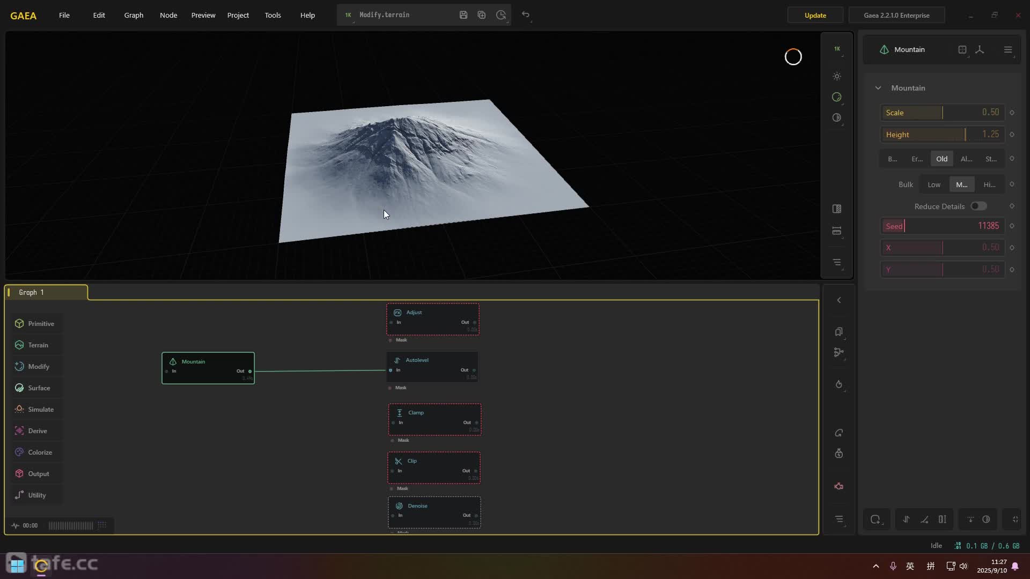The image size is (1030, 579).
Task: Click the Denoise node icon
Action: click(399, 506)
